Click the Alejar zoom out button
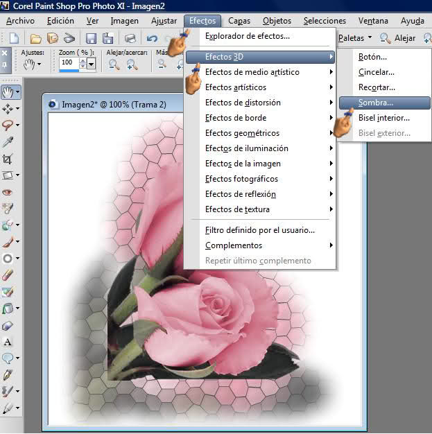The height and width of the screenshot is (434, 432). 397,38
